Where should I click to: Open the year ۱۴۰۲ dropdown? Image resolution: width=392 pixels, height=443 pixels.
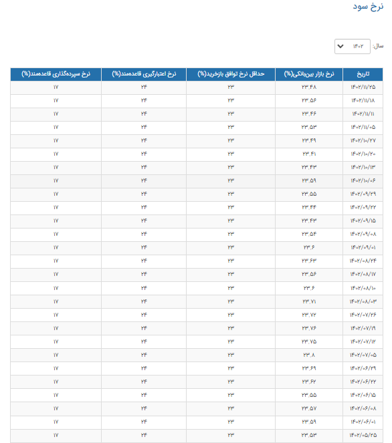352,46
